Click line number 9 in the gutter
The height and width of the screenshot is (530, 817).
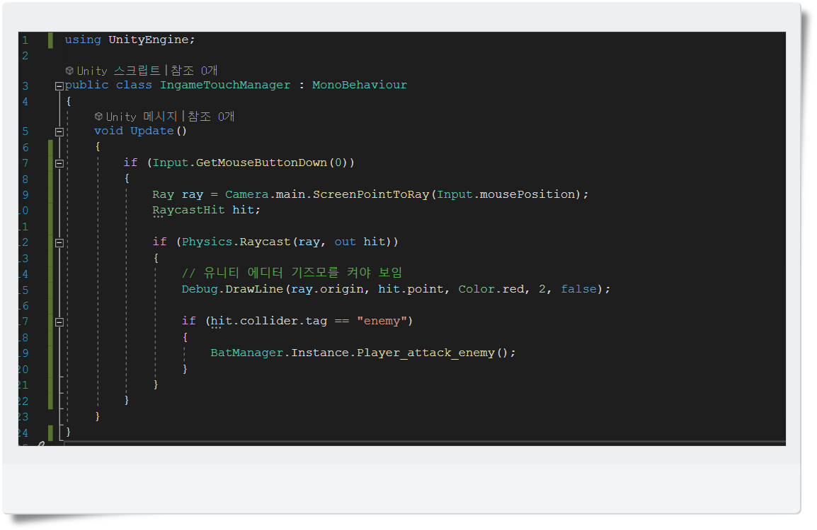click(25, 195)
